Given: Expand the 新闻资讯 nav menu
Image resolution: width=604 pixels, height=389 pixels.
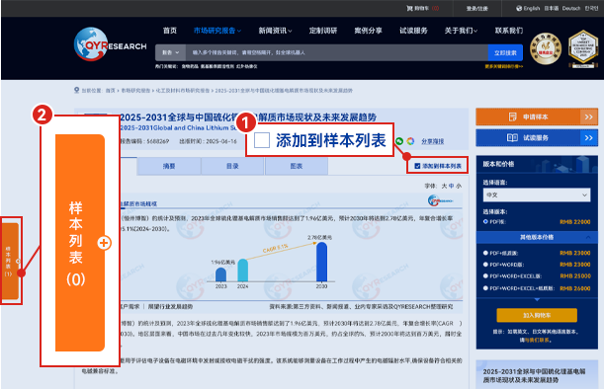Looking at the screenshot, I should pyautogui.click(x=275, y=31).
